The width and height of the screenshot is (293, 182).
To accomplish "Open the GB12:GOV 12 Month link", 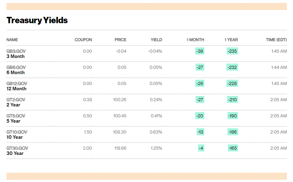I will (17, 86).
